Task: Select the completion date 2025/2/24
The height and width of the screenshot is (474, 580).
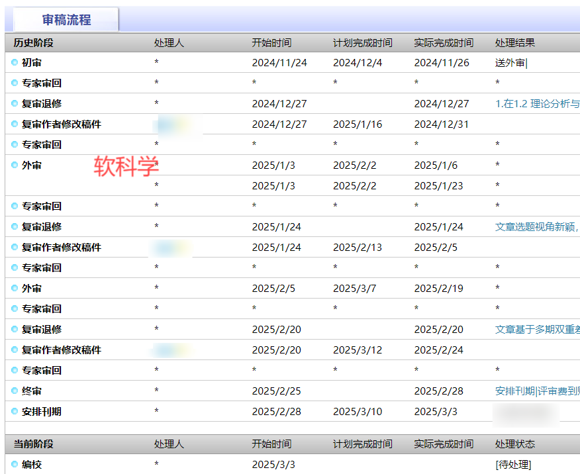Action: 439,350
